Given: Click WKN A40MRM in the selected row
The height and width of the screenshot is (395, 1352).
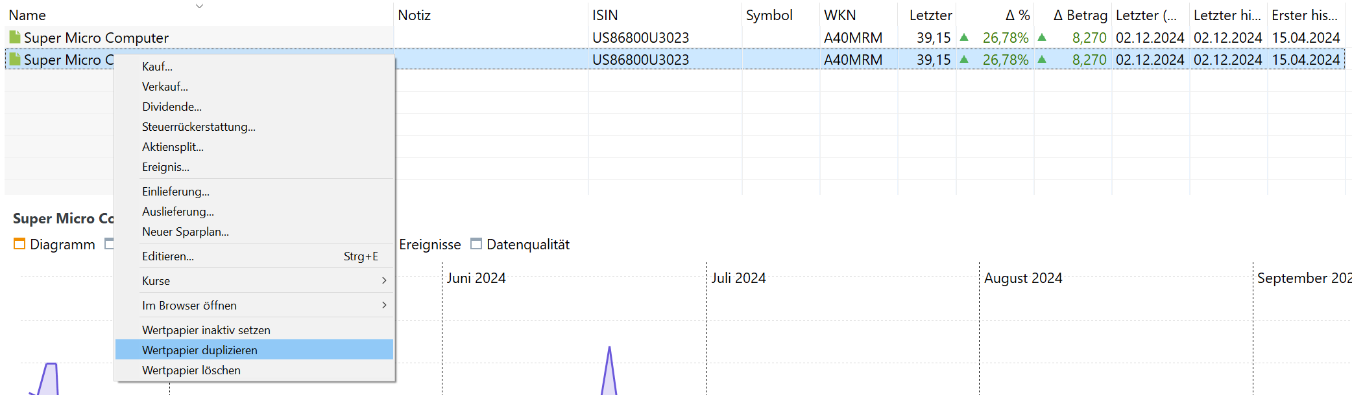Looking at the screenshot, I should point(853,60).
